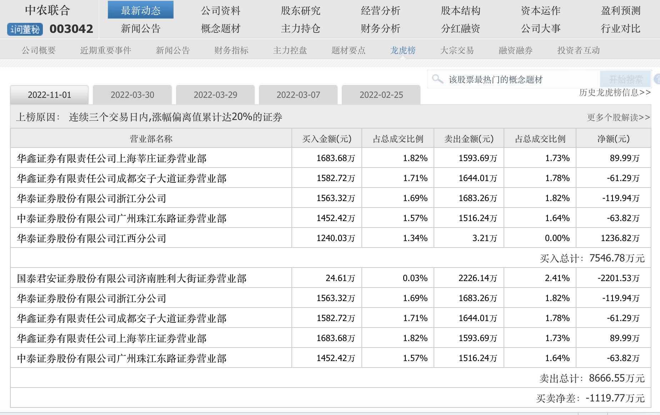660x415 pixels.
Task: Go to 股东研究 menu item
Action: coord(300,11)
